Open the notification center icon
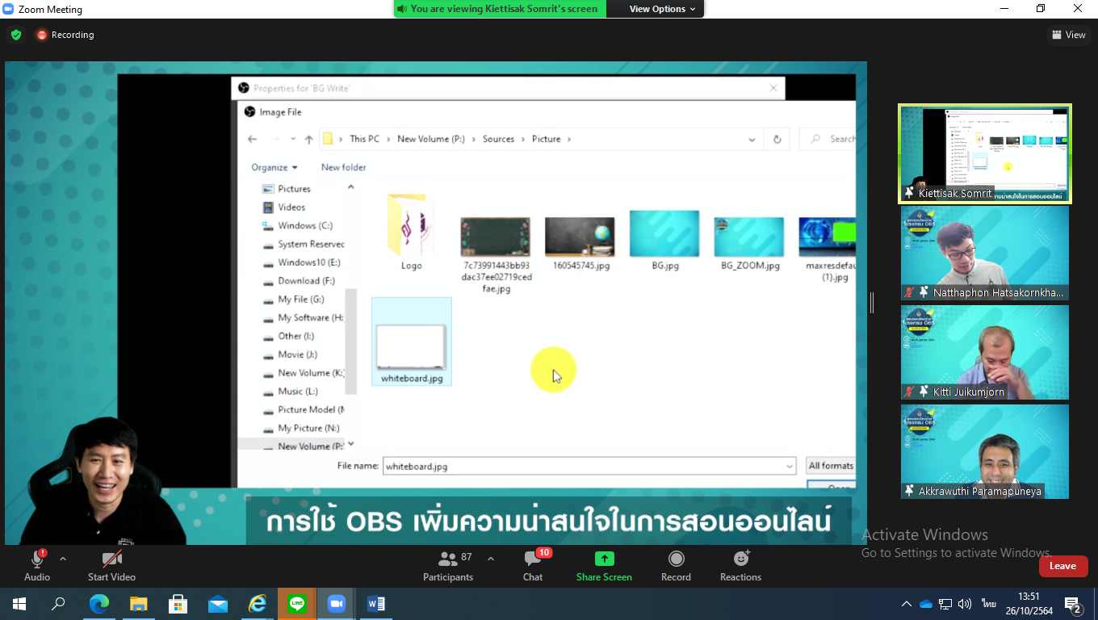This screenshot has width=1098, height=620. point(1073,605)
